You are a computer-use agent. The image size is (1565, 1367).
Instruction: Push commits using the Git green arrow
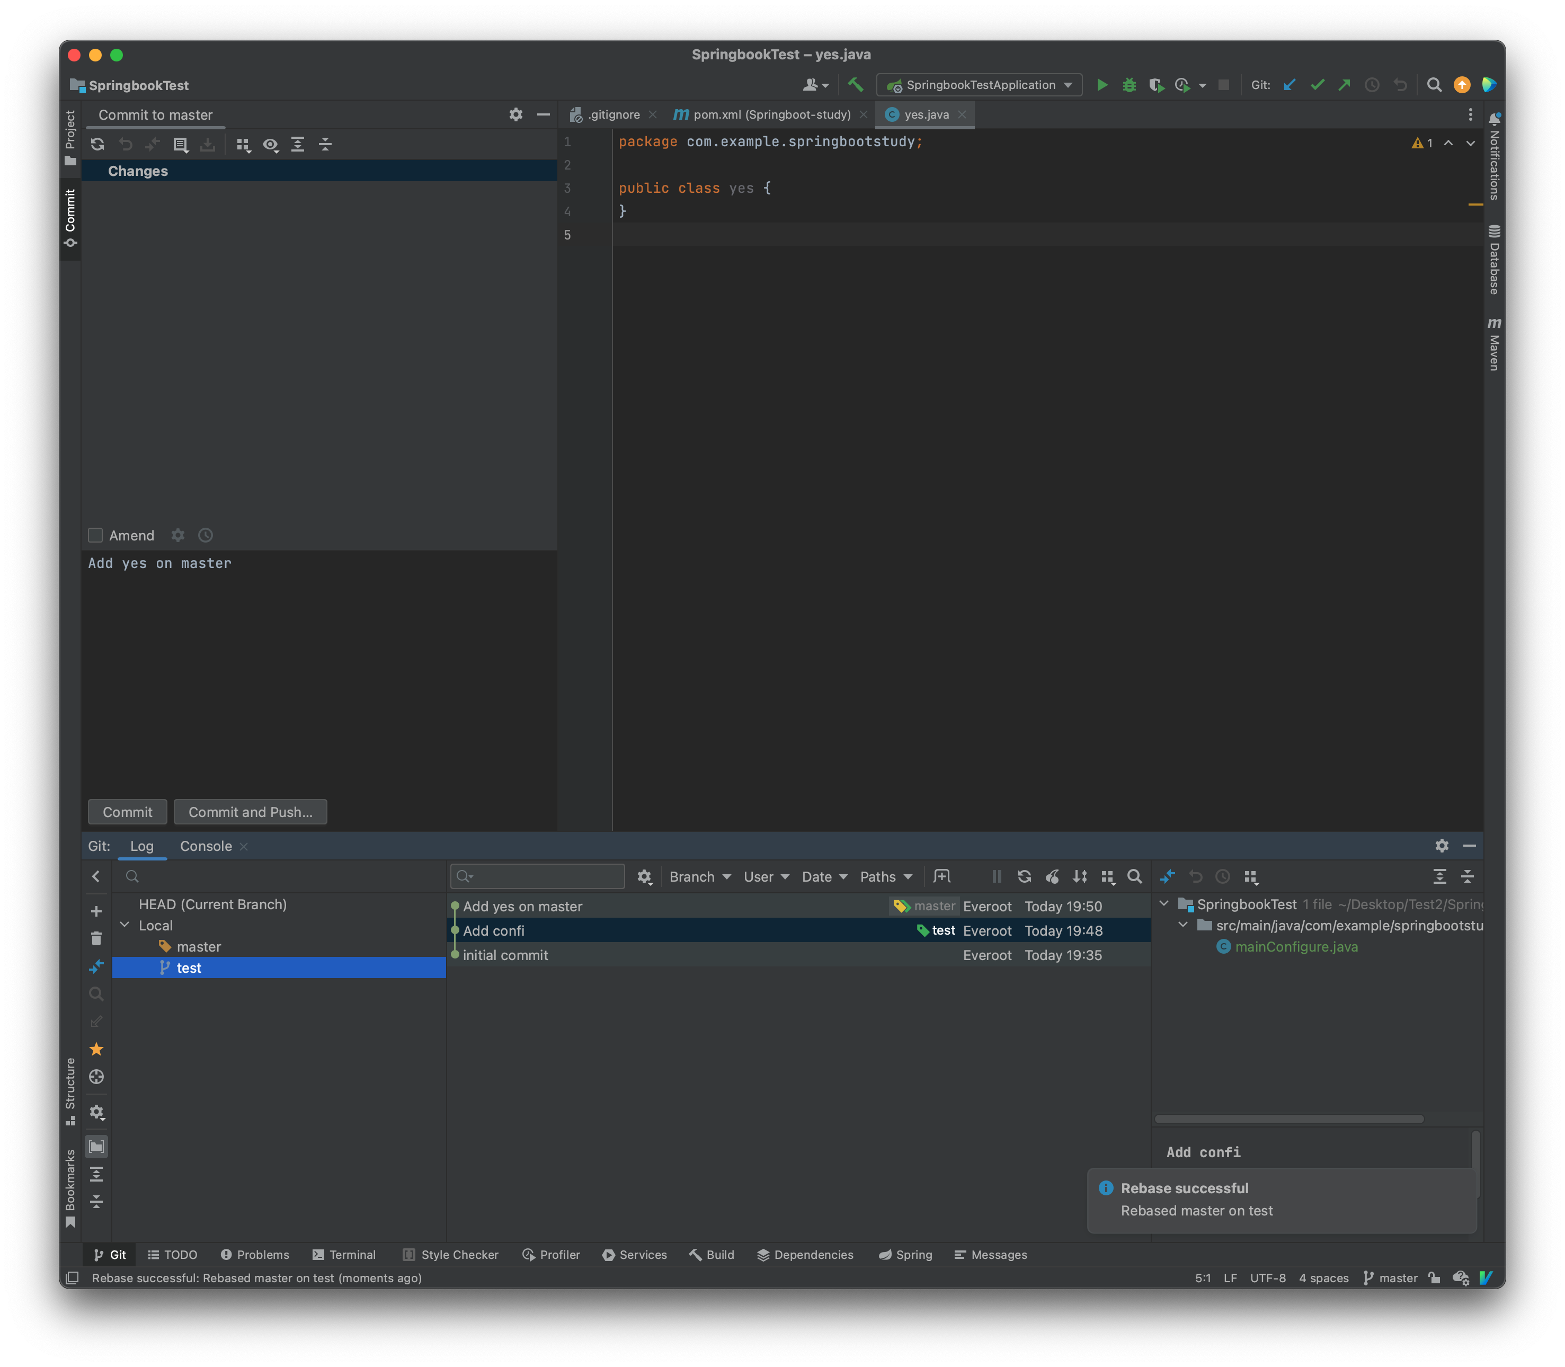[1345, 85]
